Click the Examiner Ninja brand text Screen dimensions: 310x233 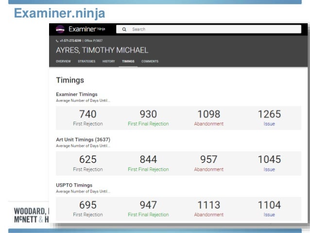[87, 29]
